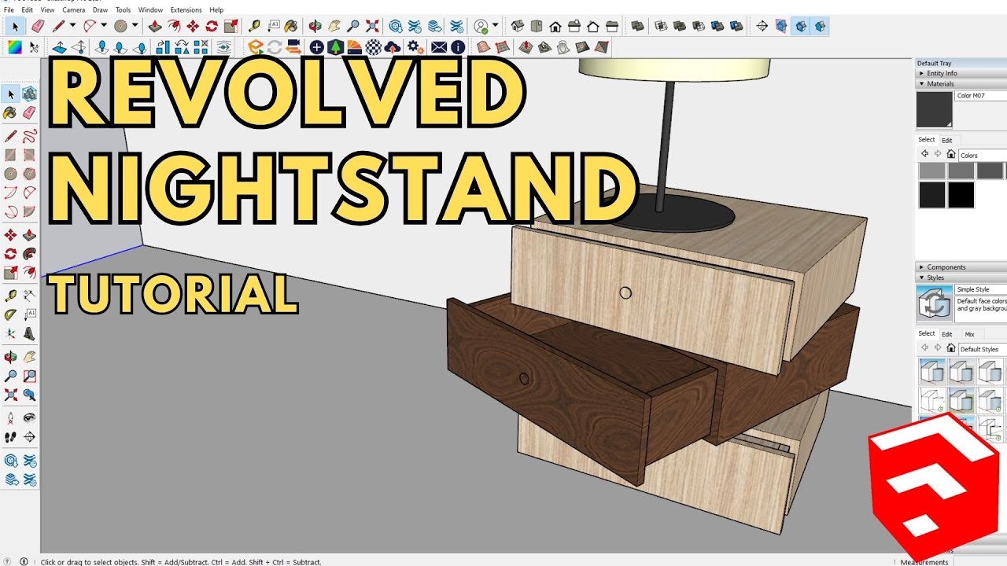Go to materials home library button
The width and height of the screenshot is (1007, 566).
[951, 154]
